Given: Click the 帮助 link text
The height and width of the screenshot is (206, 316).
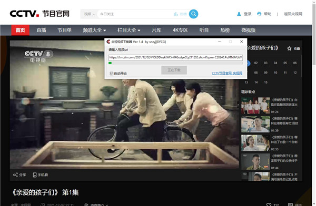Looking at the screenshot, I should (268, 14).
